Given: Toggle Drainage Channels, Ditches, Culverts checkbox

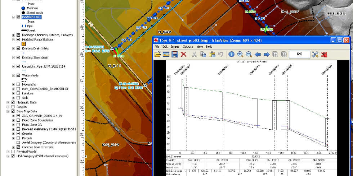Looking at the screenshot, I should coord(18,35).
